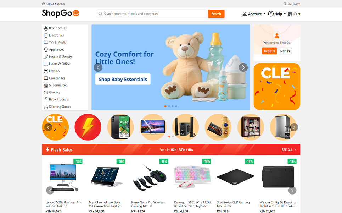Screen dimensions: 342x213
Task: Expand the Account dropdown
Action: point(254,14)
